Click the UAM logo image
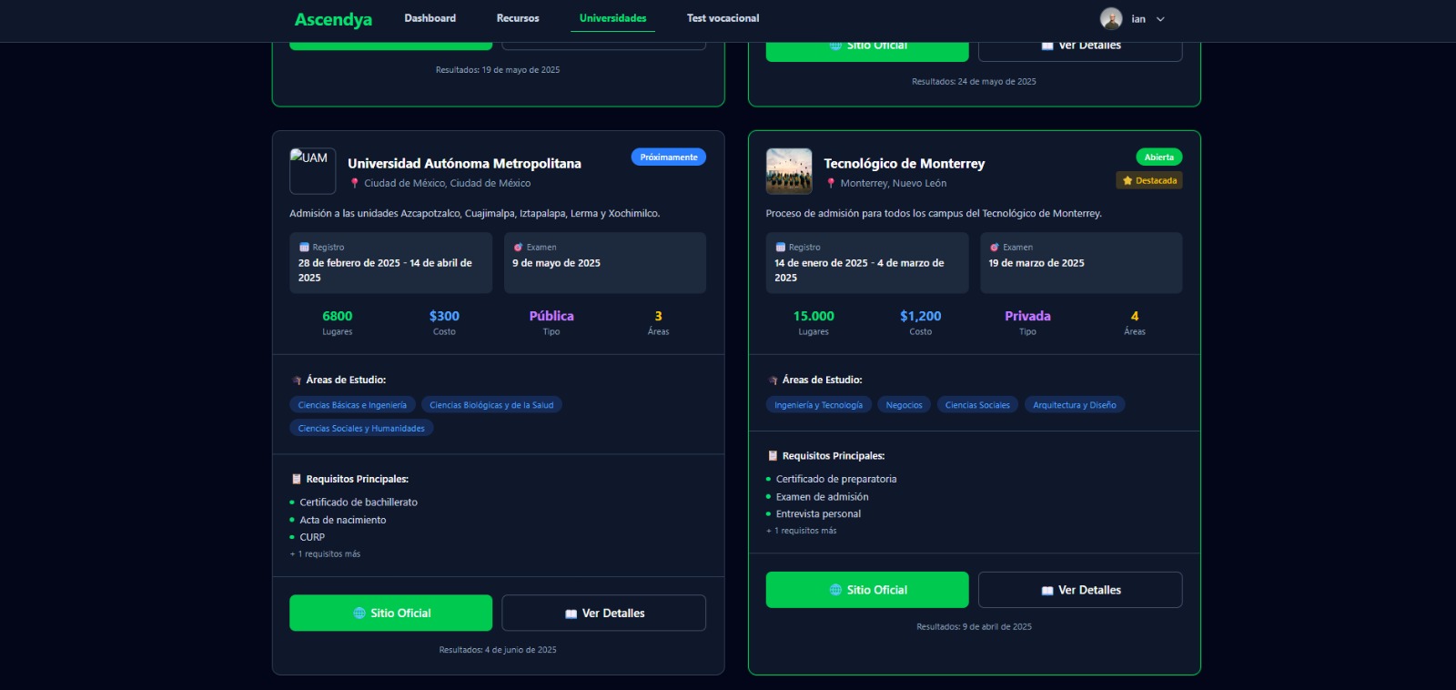The width and height of the screenshot is (1456, 690). pos(313,171)
